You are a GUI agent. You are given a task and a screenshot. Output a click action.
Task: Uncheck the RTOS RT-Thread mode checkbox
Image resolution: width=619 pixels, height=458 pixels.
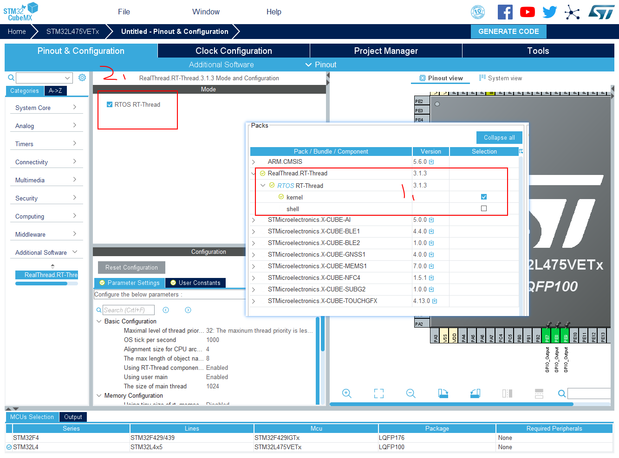pos(110,104)
